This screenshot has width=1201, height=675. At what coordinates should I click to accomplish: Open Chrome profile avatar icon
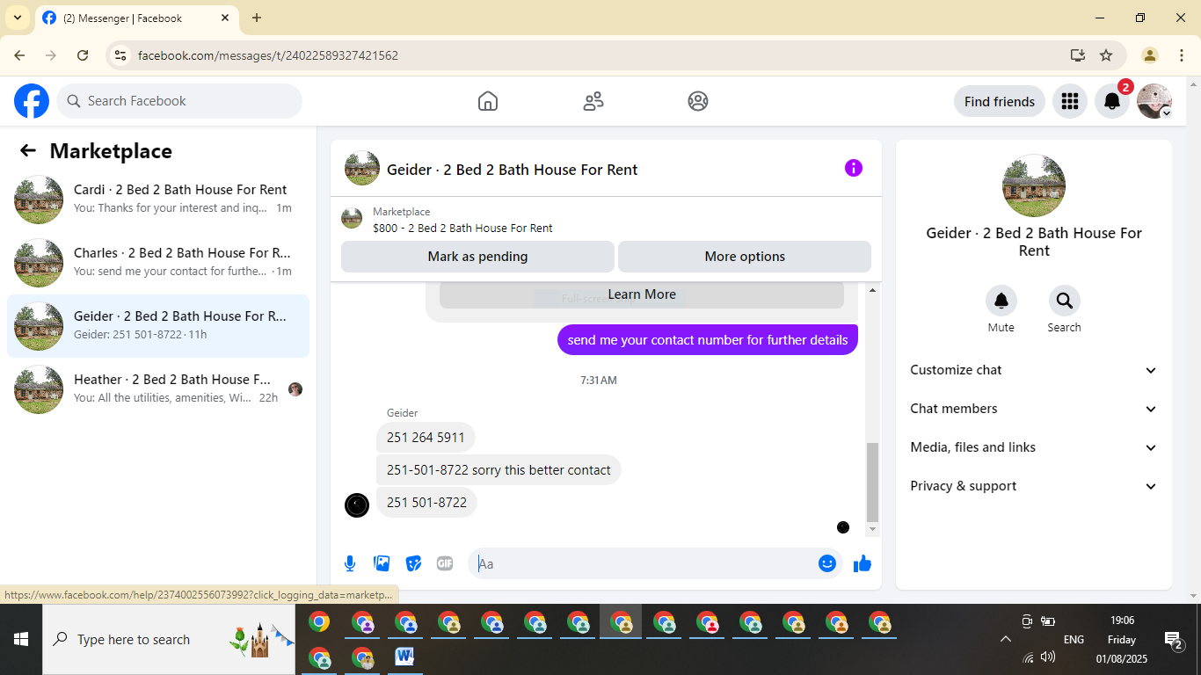click(1150, 55)
